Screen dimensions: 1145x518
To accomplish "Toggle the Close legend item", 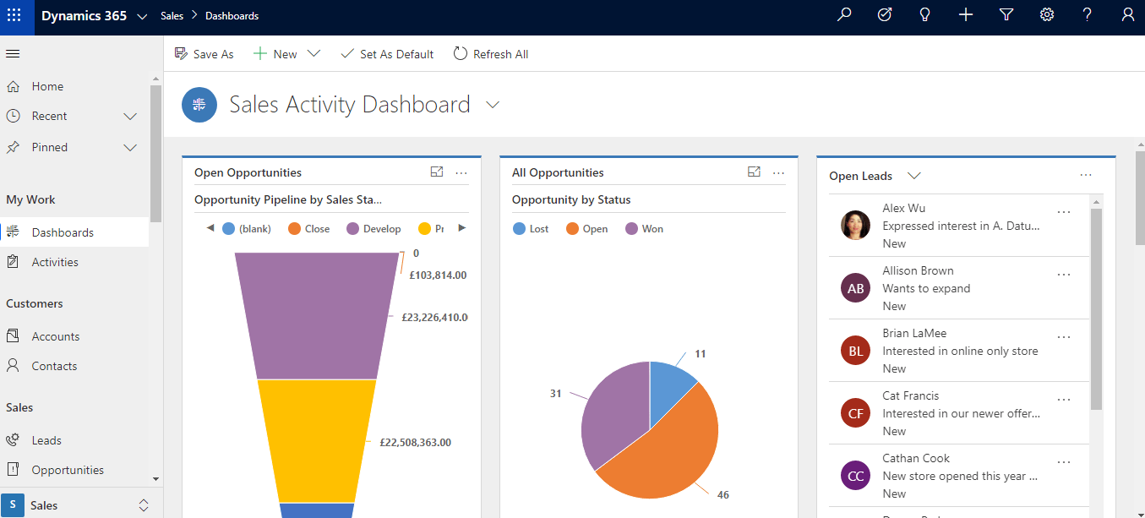I will [309, 229].
